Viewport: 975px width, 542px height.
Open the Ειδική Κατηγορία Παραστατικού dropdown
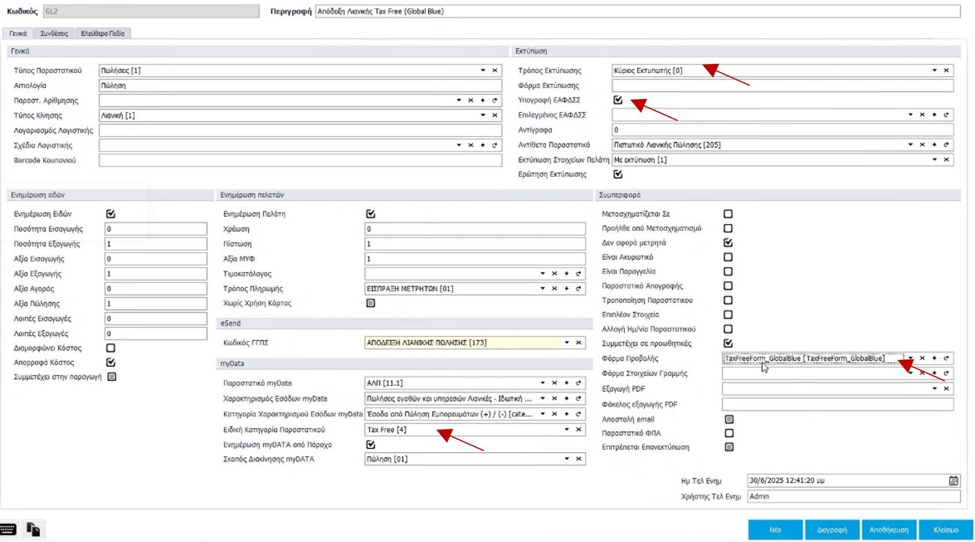tap(566, 430)
